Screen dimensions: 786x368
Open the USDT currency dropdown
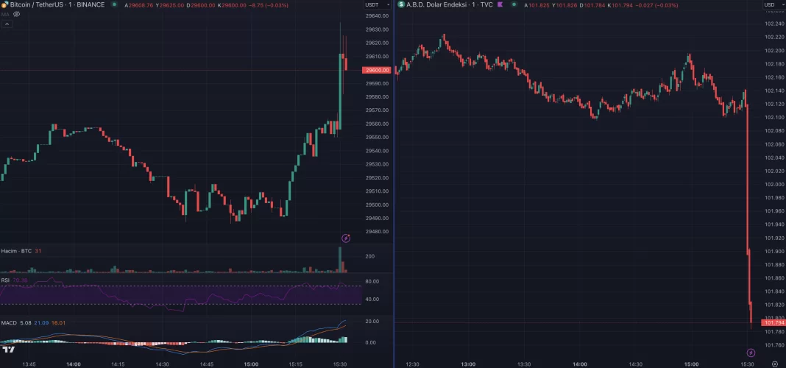373,5
